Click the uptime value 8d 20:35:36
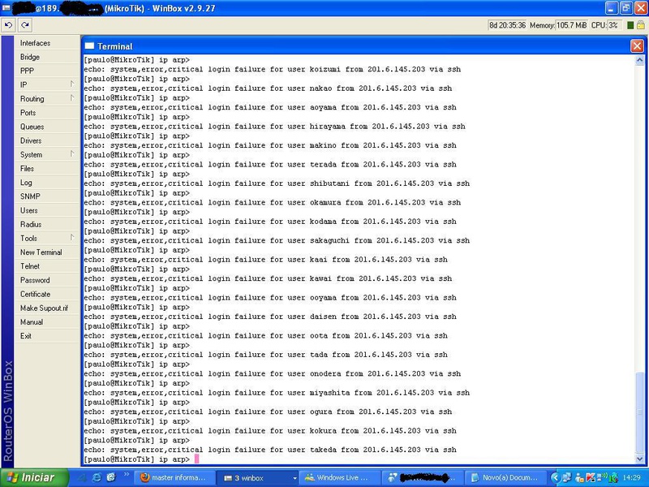649x487 pixels. coord(507,25)
